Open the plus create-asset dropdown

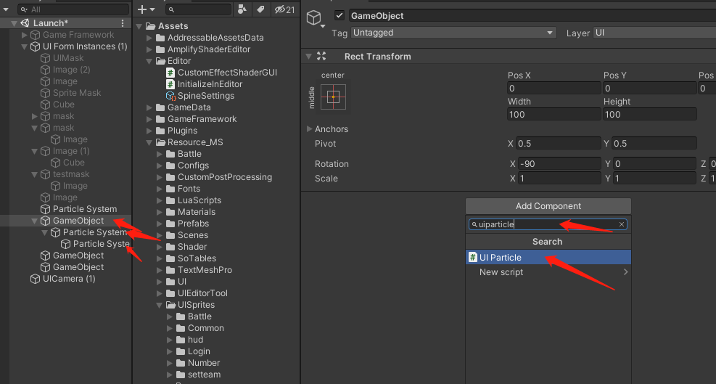[146, 9]
